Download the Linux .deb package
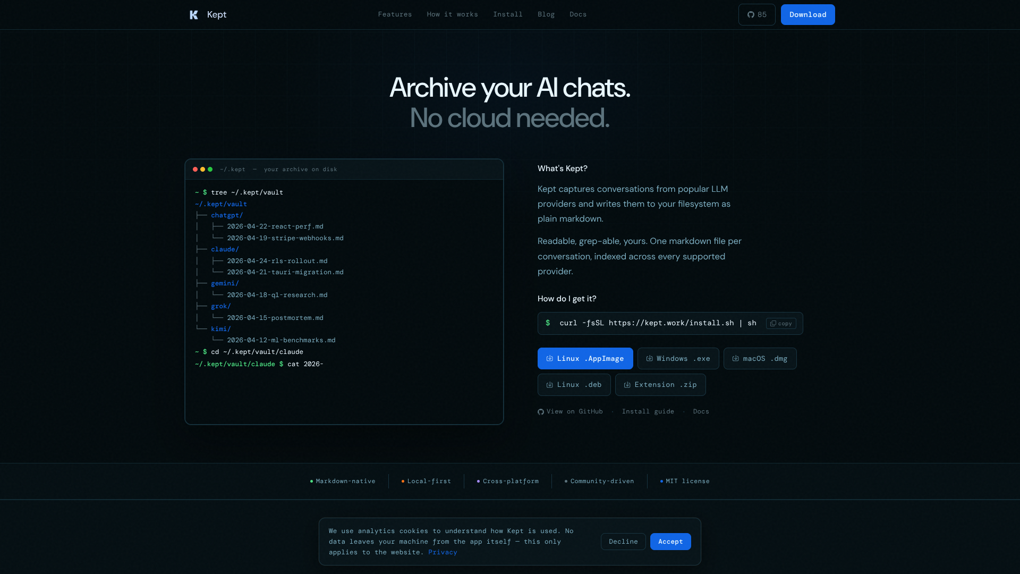 [x=574, y=385]
